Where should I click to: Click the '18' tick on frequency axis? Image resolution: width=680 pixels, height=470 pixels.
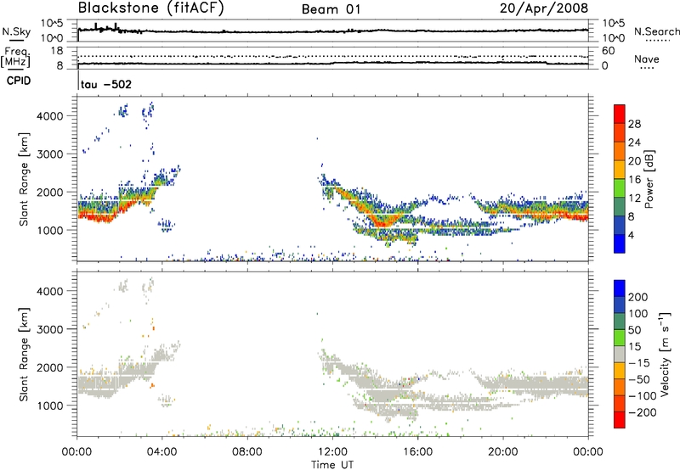[57, 51]
